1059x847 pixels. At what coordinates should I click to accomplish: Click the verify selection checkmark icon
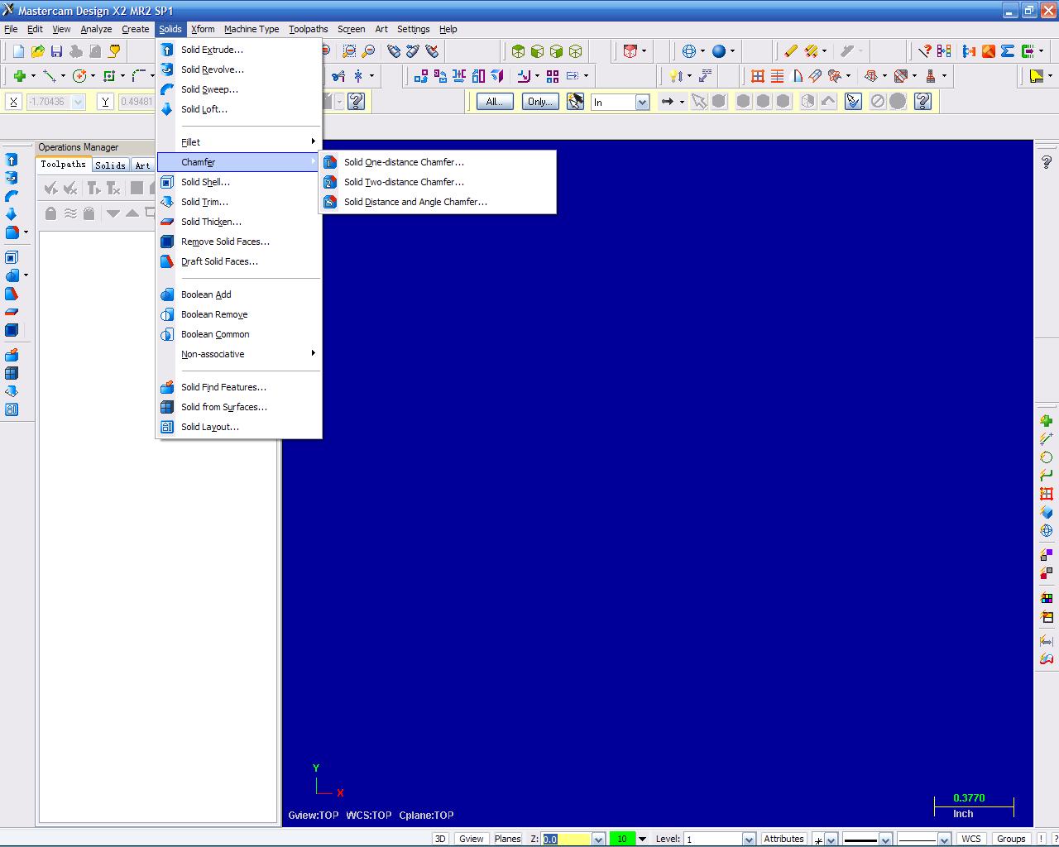[854, 102]
